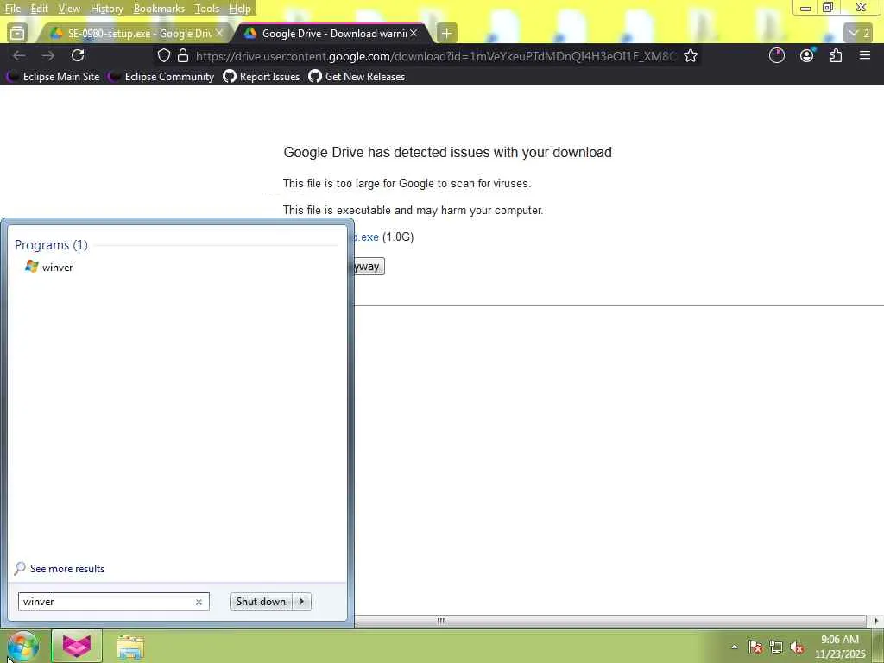
Task: Select the Download warning tab
Action: [332, 34]
